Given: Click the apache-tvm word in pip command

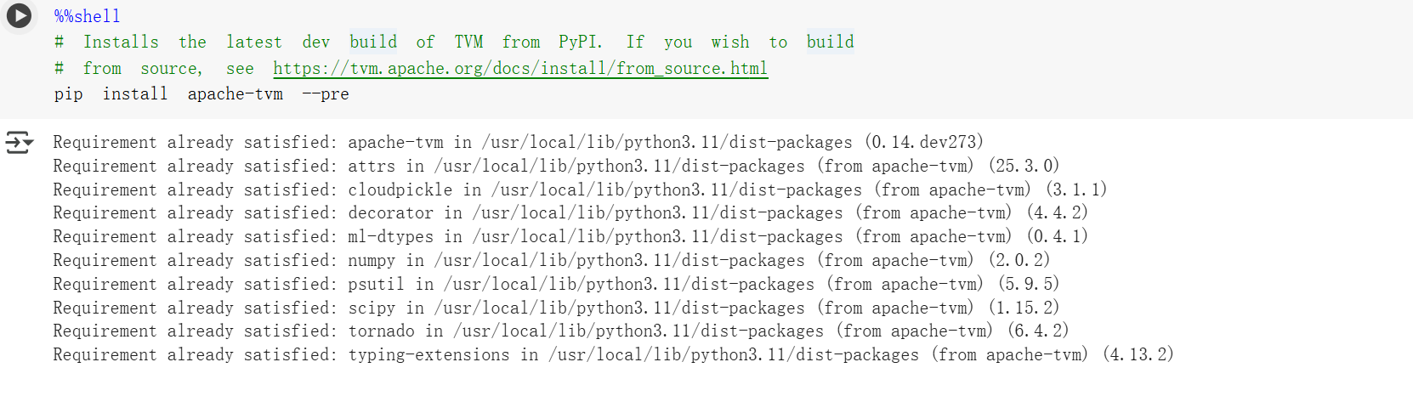Looking at the screenshot, I should click(235, 93).
